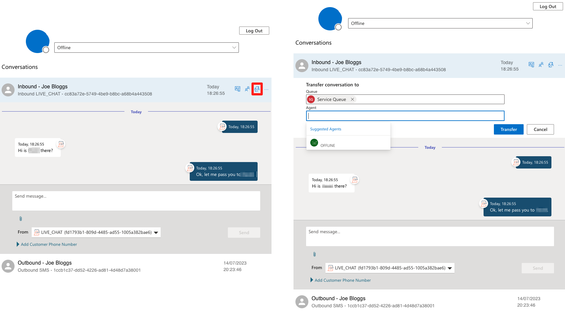
Task: Expand the From LIVE_CHAT channel dropdown
Action: coord(156,232)
